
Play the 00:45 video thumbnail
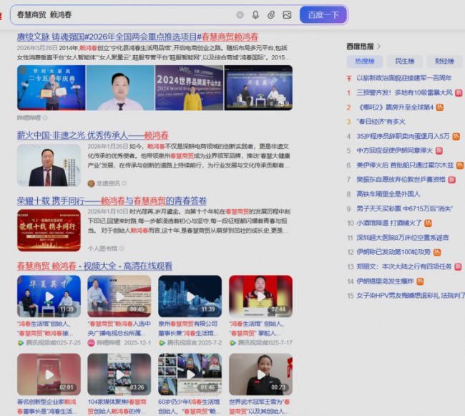(x=119, y=296)
